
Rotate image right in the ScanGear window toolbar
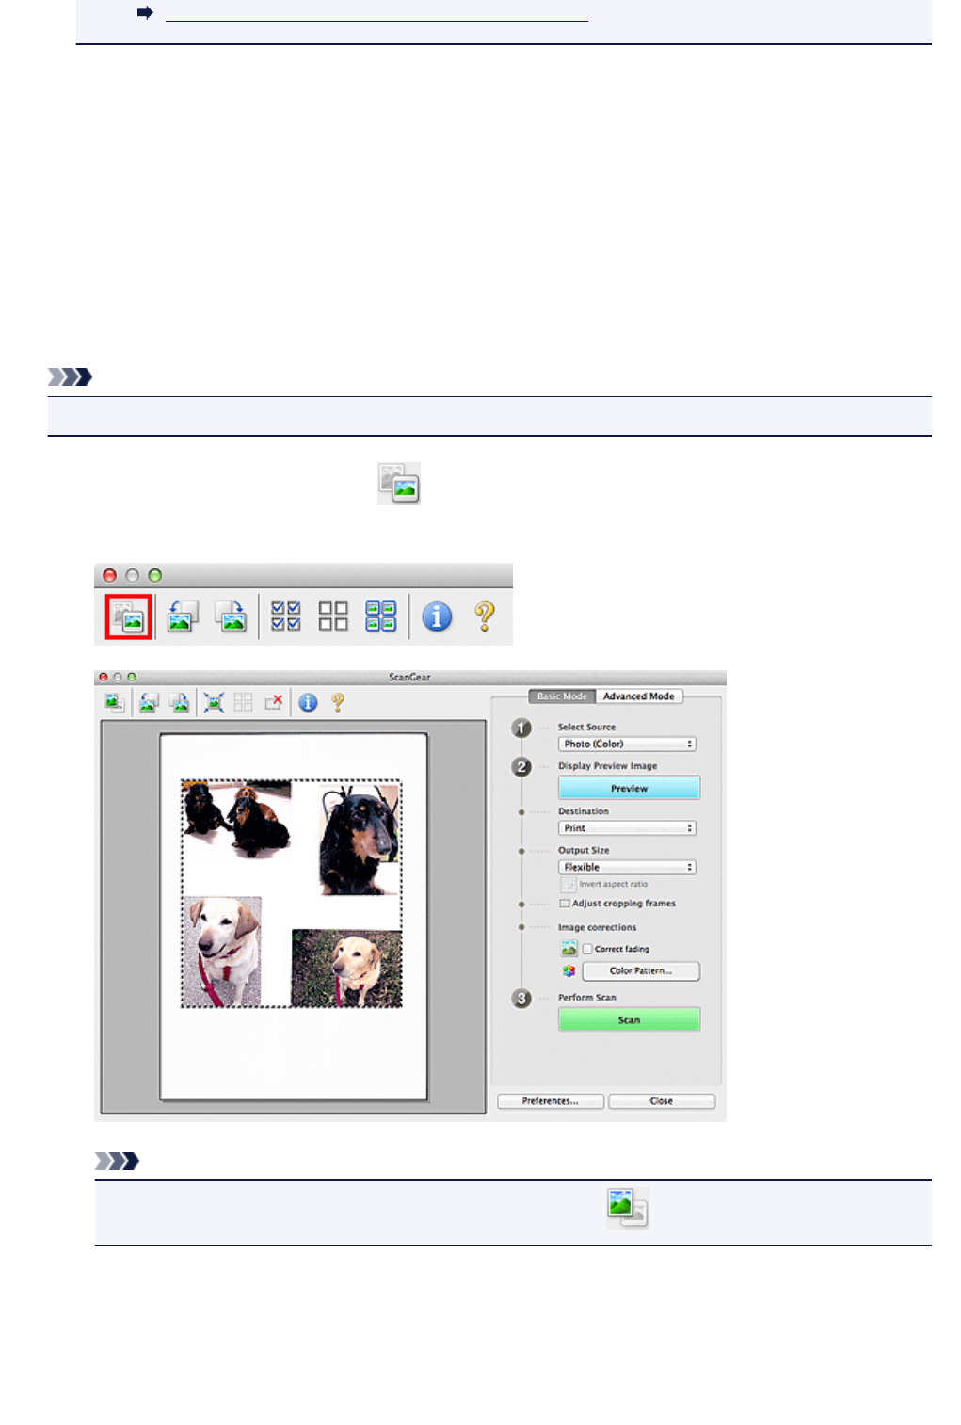[179, 702]
